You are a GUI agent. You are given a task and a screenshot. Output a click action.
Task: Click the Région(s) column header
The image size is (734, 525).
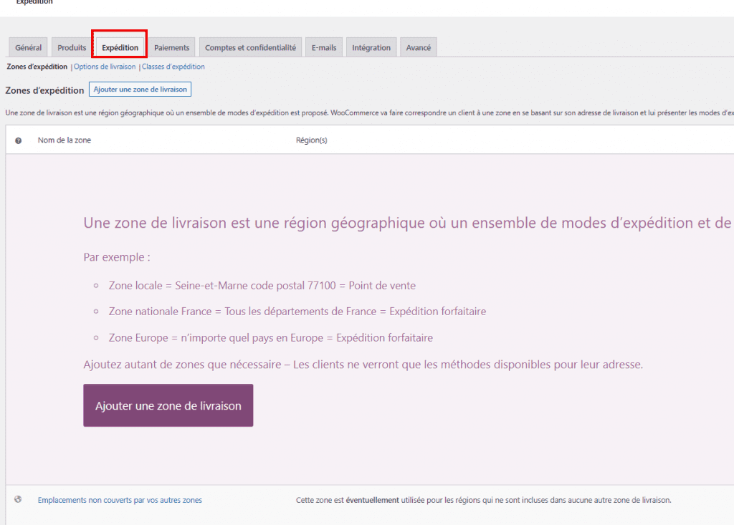tap(311, 140)
